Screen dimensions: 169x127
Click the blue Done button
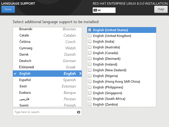point(8,9)
